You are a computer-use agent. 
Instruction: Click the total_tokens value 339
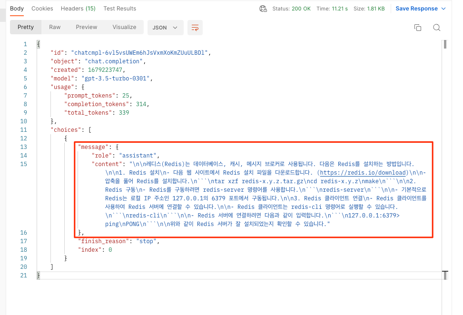click(124, 113)
